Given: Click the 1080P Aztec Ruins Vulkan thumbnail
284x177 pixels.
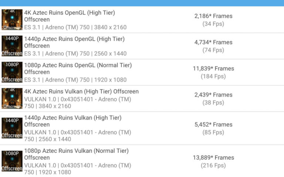Looking at the screenshot, I should pos(12,161).
